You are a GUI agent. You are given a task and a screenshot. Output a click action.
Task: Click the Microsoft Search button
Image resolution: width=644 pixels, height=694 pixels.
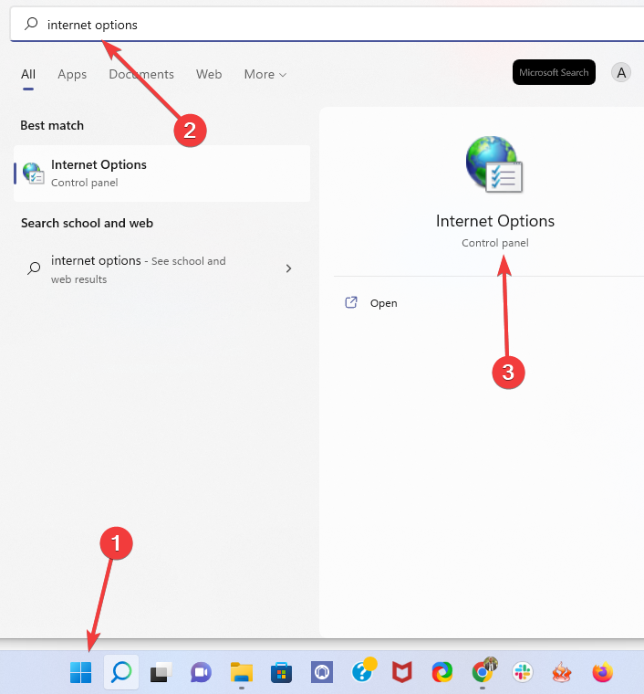[554, 72]
